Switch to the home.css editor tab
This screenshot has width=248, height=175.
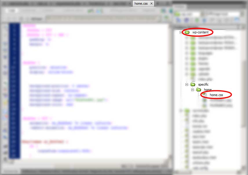[141, 3]
